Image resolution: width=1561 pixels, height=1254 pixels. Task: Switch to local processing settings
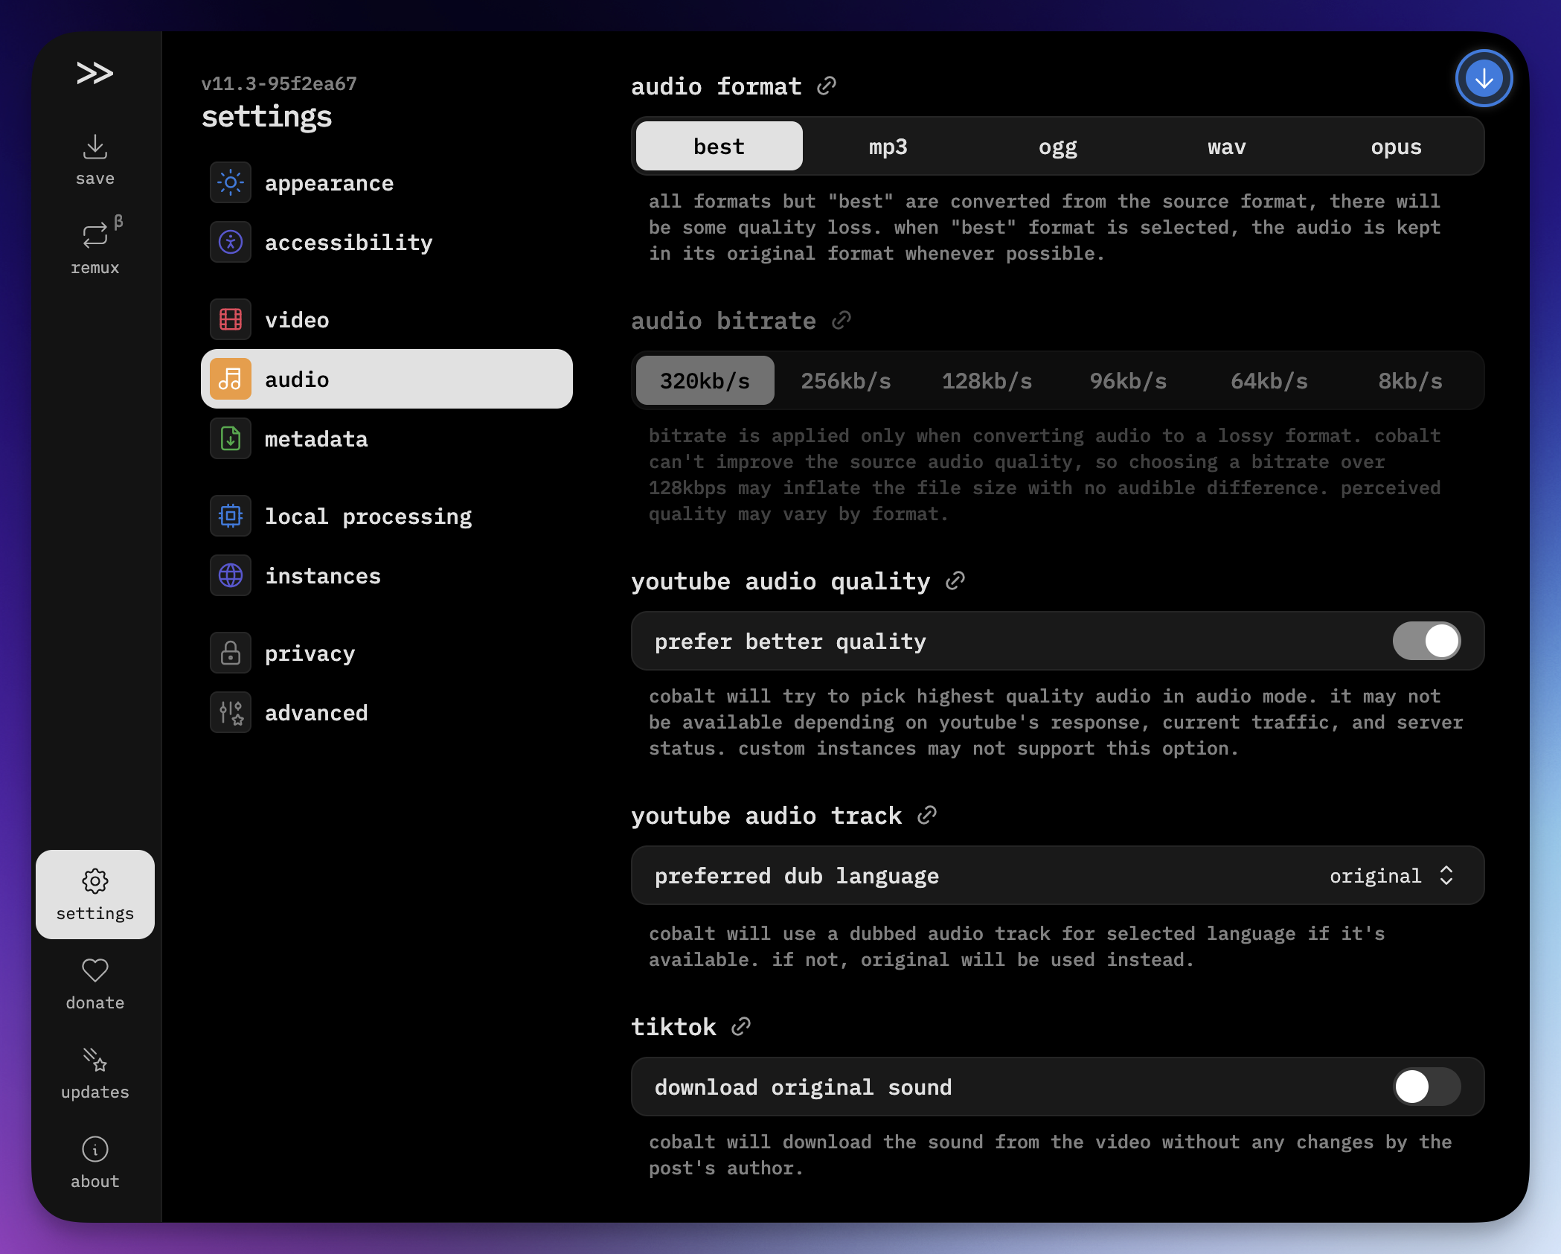pos(368,516)
